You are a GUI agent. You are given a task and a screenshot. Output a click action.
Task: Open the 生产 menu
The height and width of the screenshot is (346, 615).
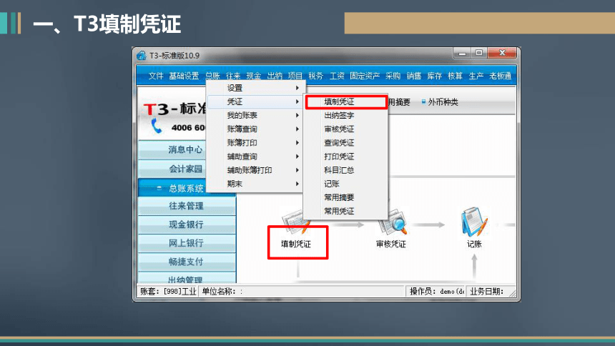476,76
